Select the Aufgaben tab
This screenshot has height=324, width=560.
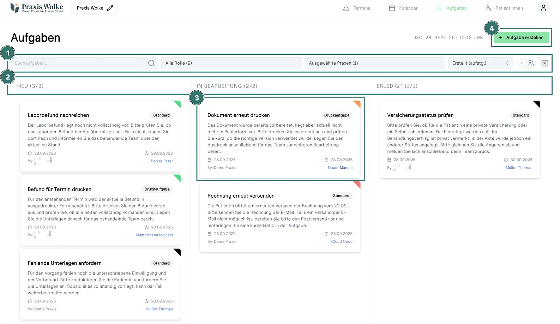coord(451,8)
